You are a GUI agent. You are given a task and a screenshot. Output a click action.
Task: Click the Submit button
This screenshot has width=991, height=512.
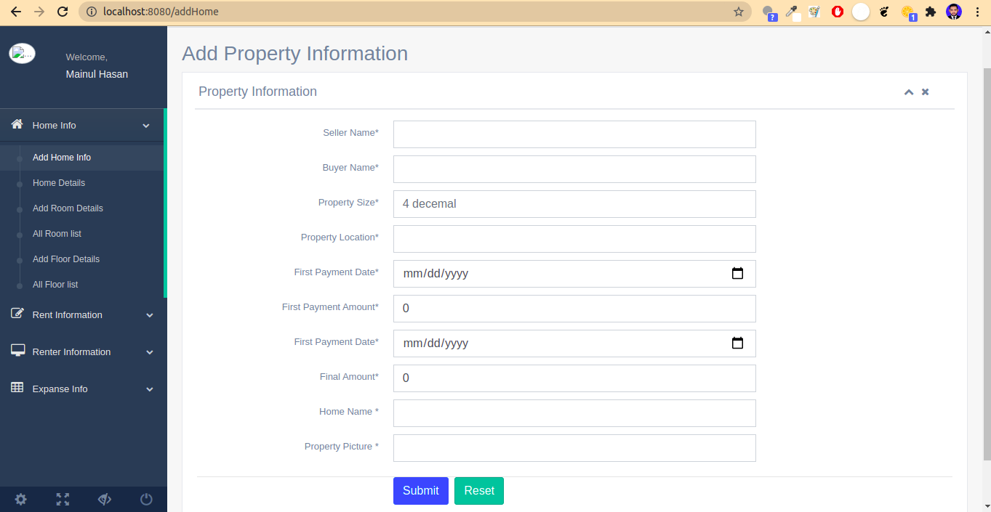420,490
